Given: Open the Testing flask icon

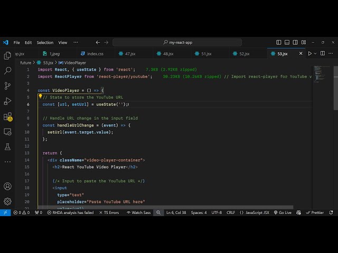Looking at the screenshot, I should (7, 147).
